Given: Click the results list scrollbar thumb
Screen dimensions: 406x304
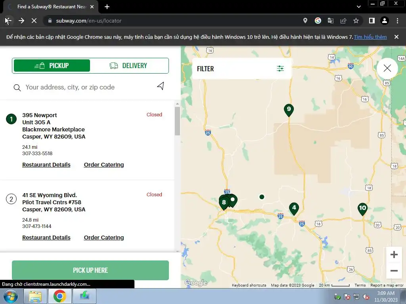Looking at the screenshot, I should [x=177, y=121].
